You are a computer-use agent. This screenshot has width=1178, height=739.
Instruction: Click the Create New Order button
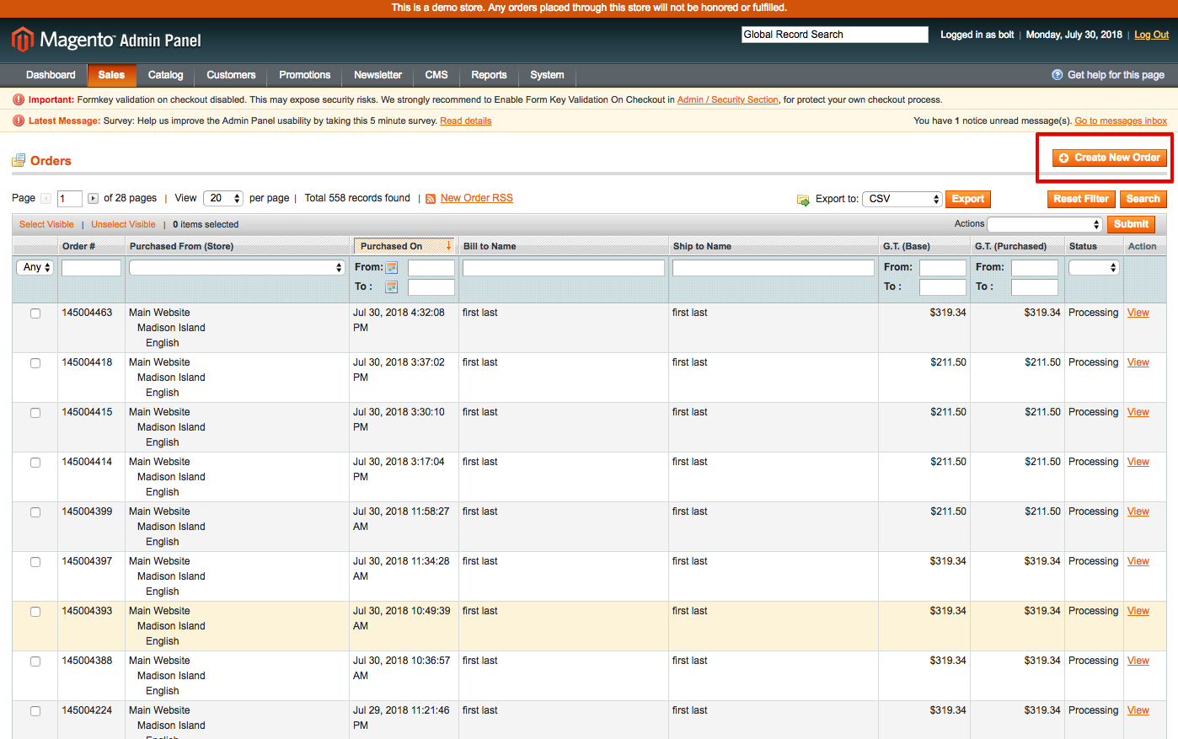(1110, 158)
